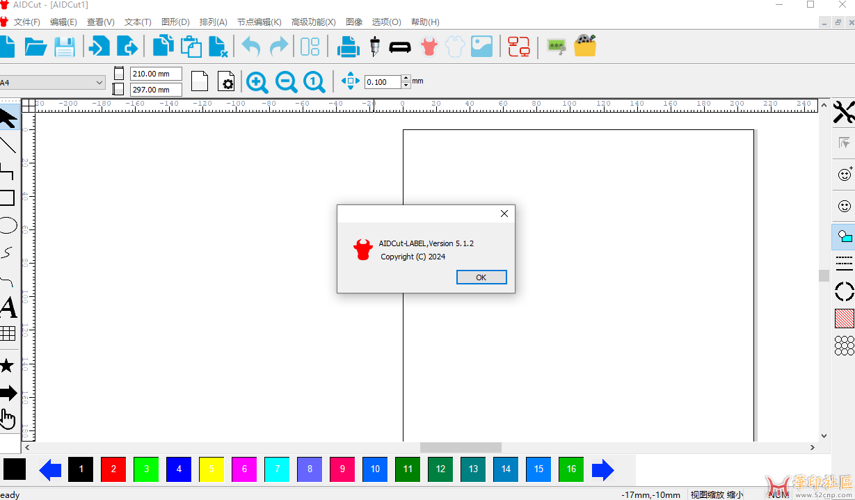Click the import file icon
The width and height of the screenshot is (855, 500).
pyautogui.click(x=99, y=47)
